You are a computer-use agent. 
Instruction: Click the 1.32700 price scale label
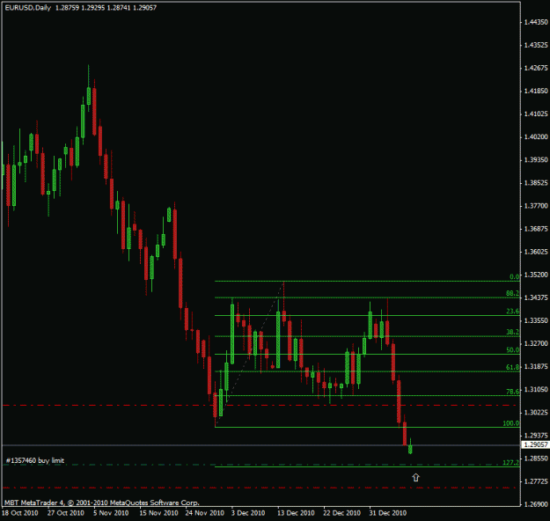(536, 343)
